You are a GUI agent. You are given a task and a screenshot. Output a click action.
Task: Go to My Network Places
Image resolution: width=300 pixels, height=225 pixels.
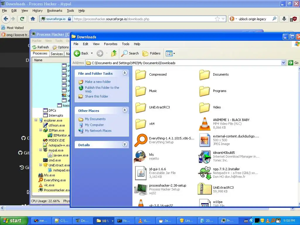click(98, 131)
